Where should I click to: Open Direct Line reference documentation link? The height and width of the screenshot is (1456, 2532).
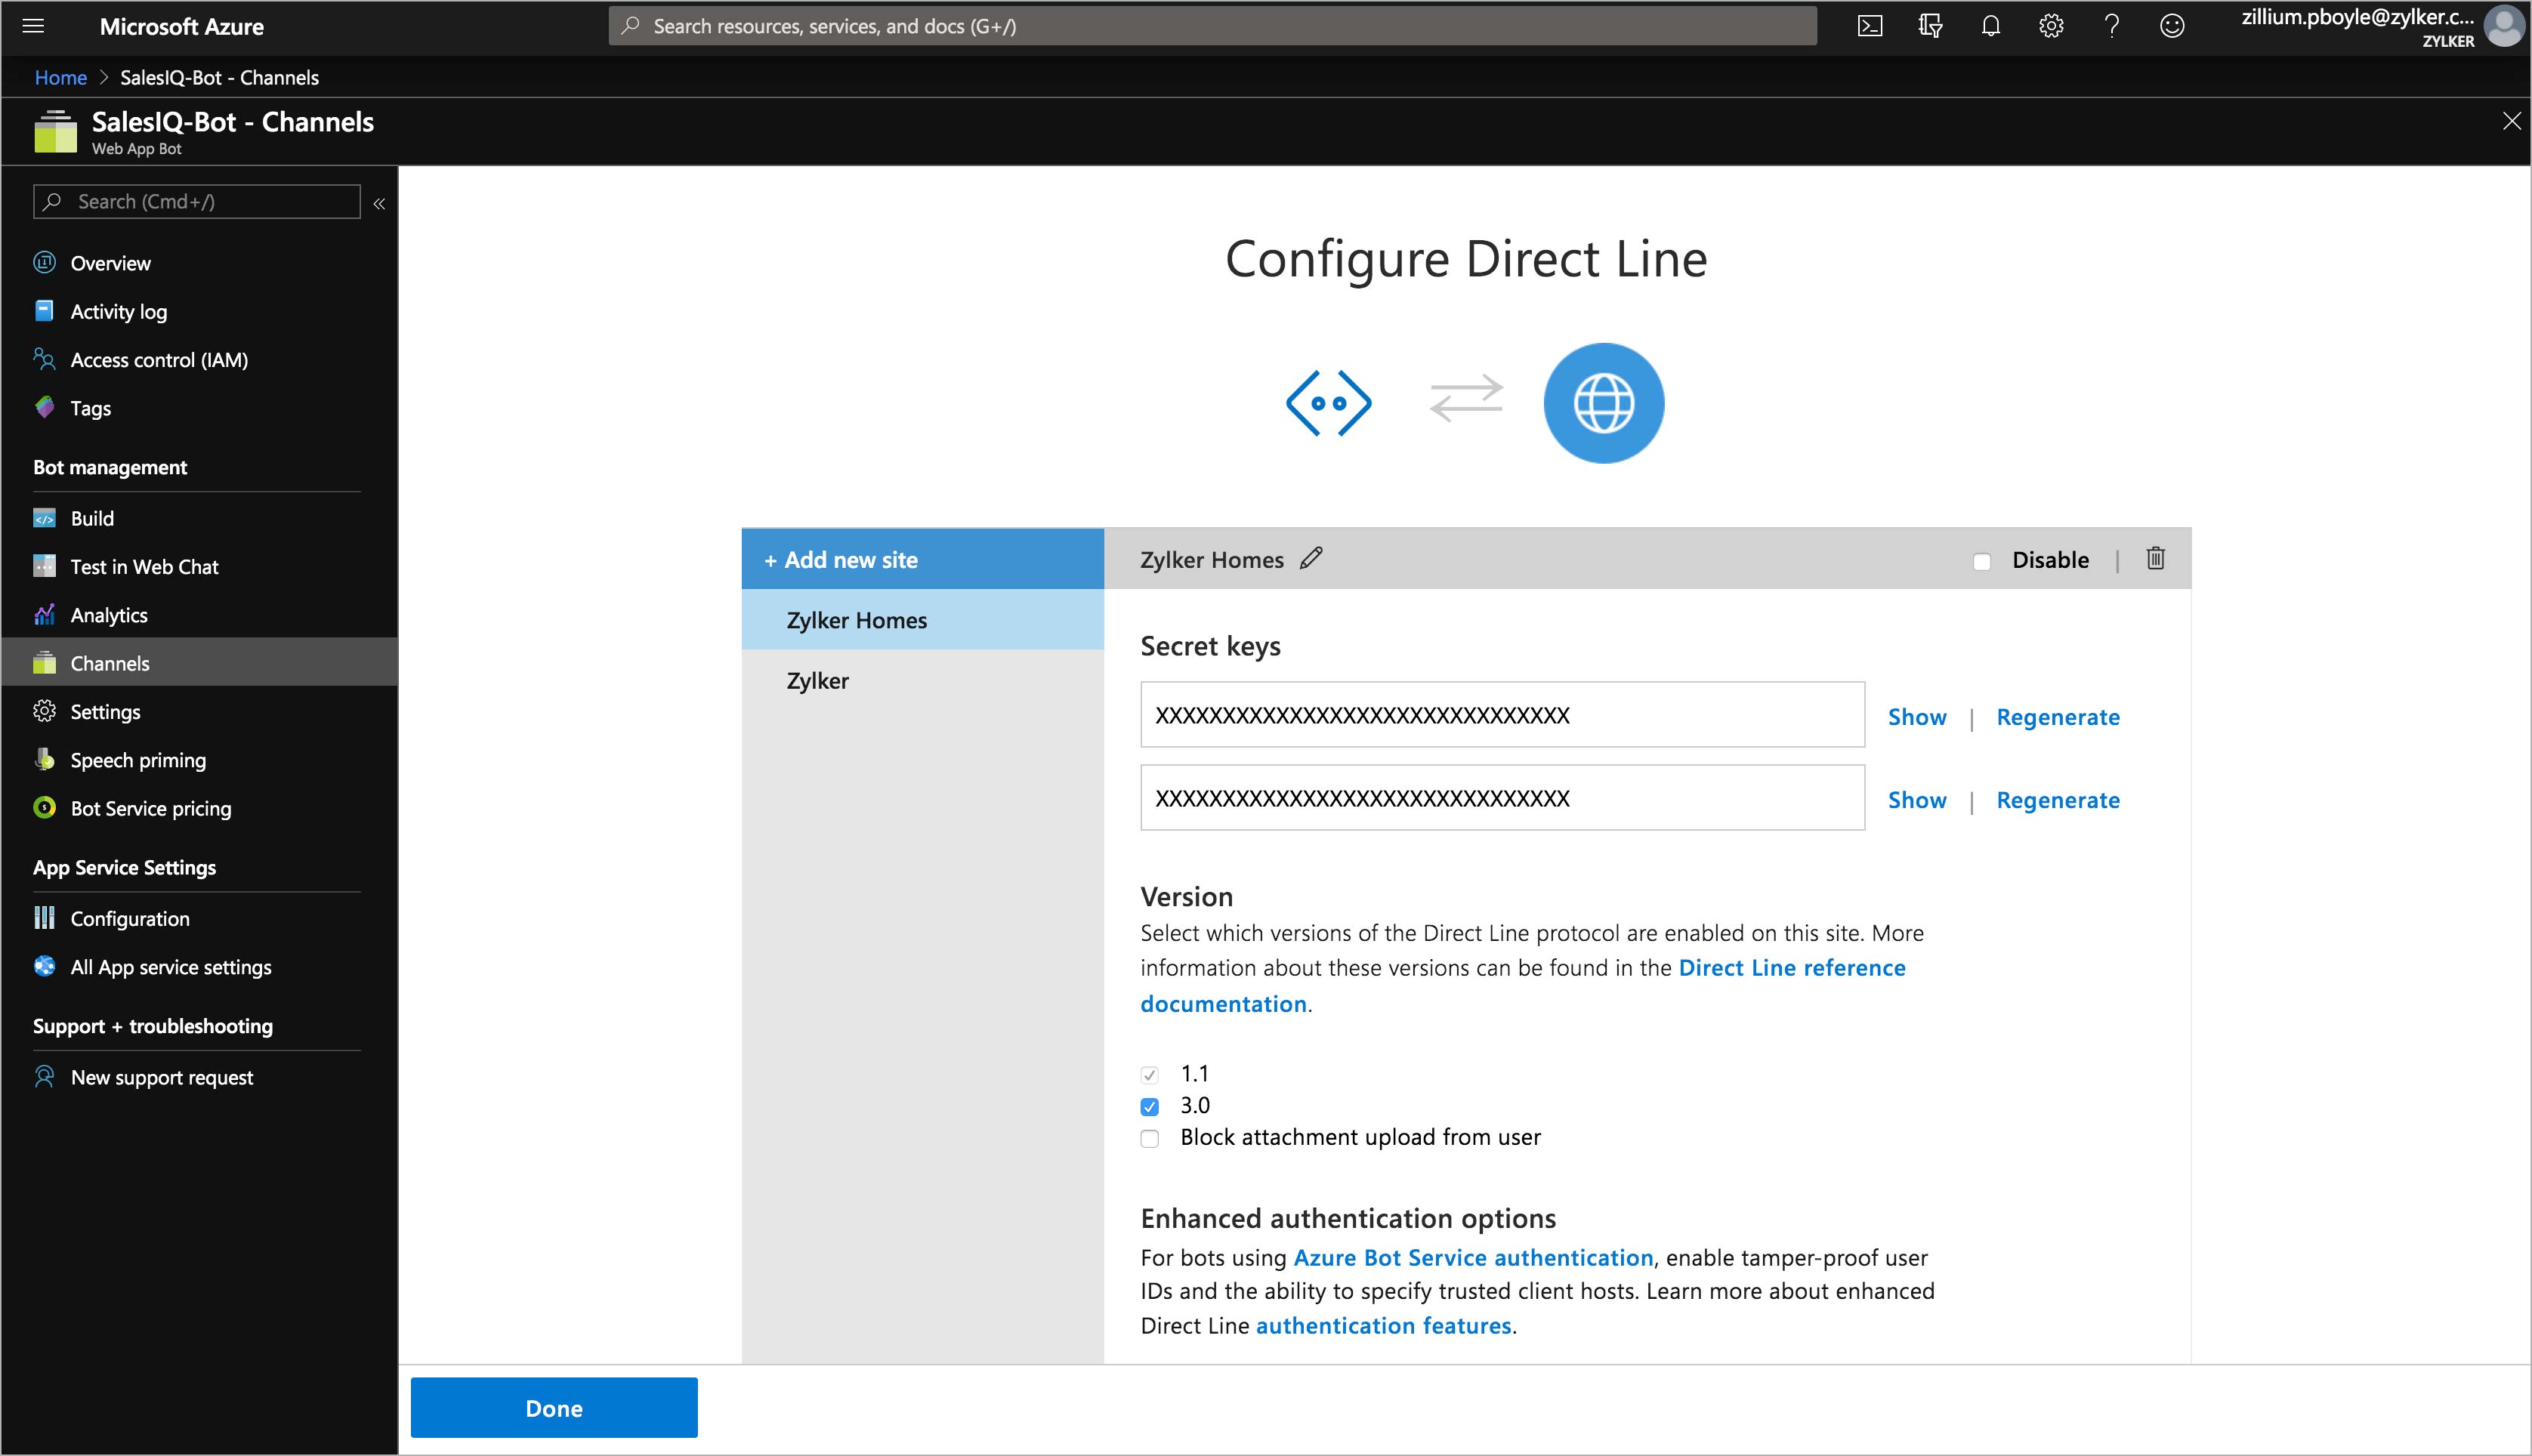click(x=1791, y=967)
